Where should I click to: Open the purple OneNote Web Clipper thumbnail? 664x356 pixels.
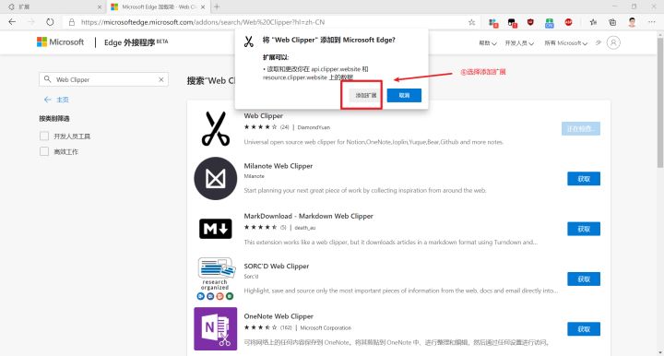[x=216, y=329]
